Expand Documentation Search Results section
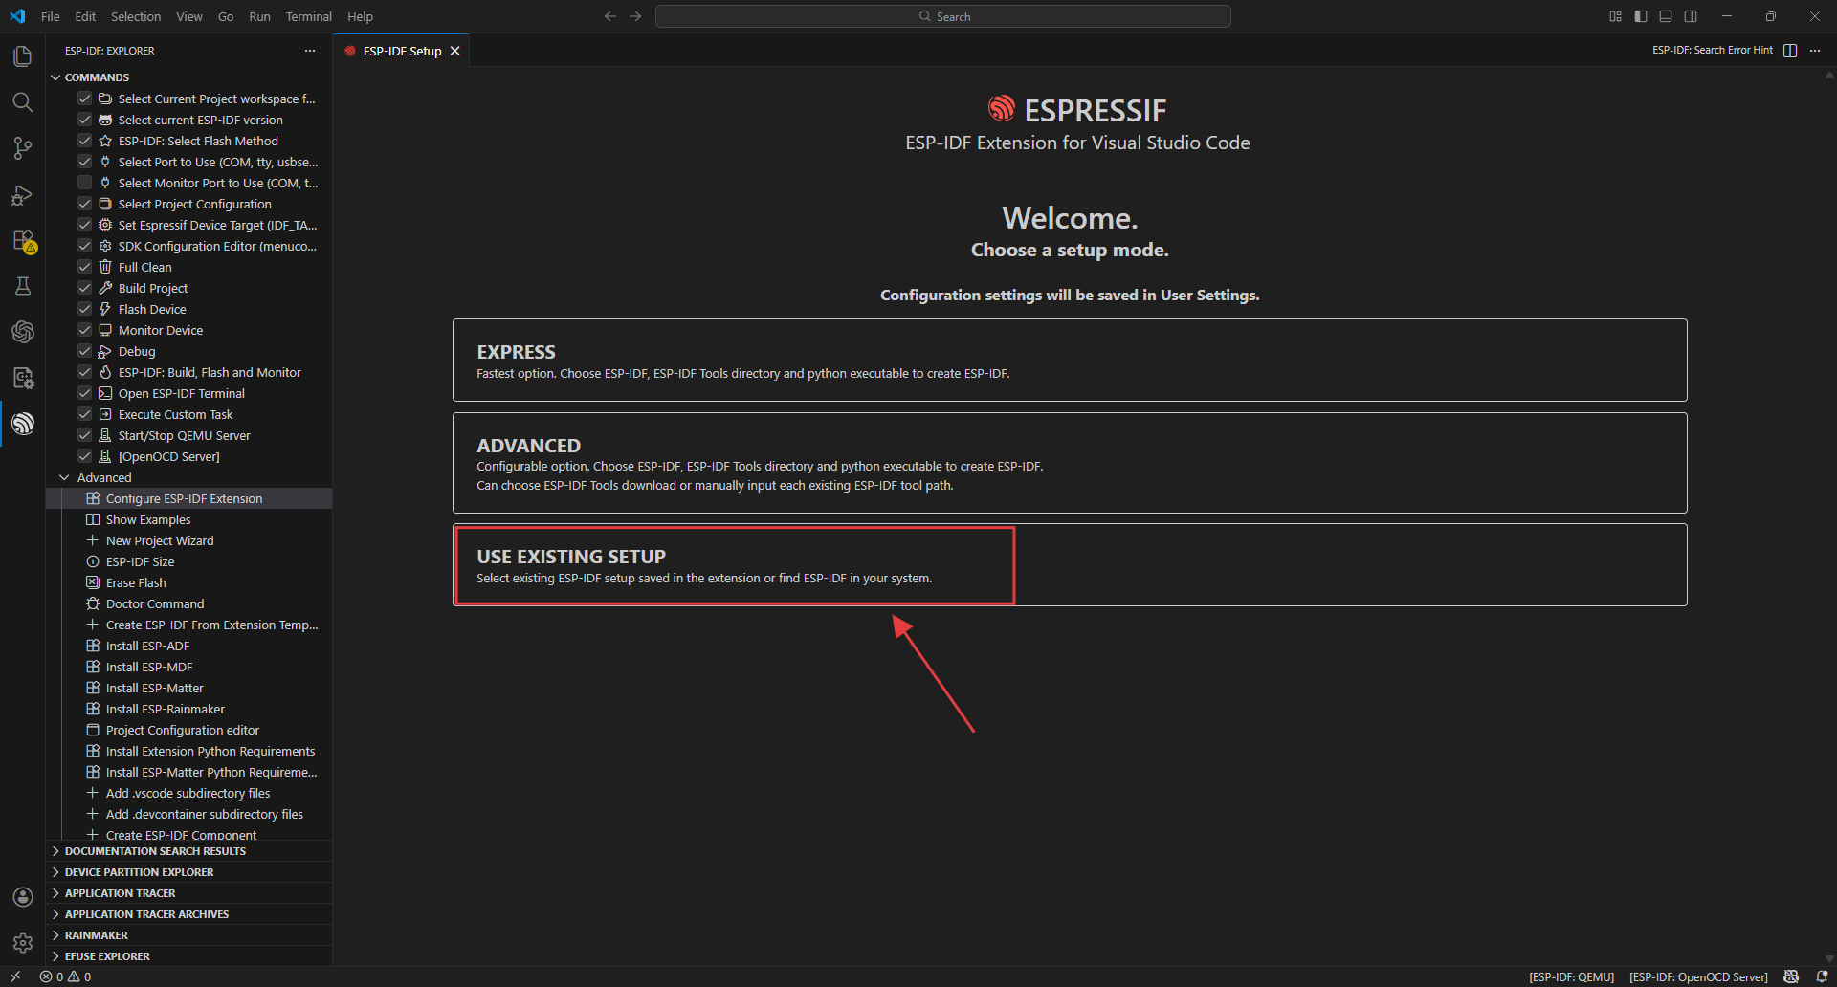Viewport: 1837px width, 987px height. 188,851
